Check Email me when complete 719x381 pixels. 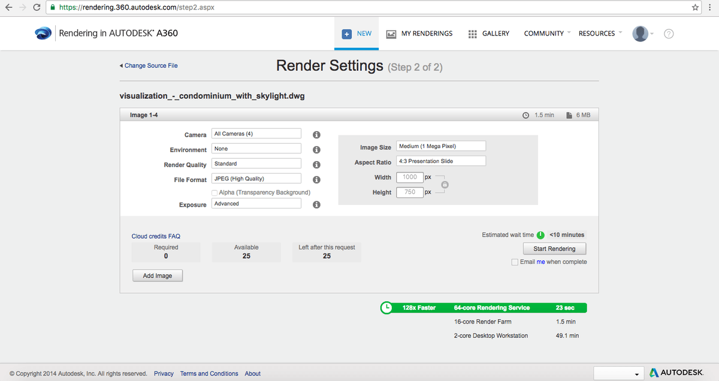point(515,262)
